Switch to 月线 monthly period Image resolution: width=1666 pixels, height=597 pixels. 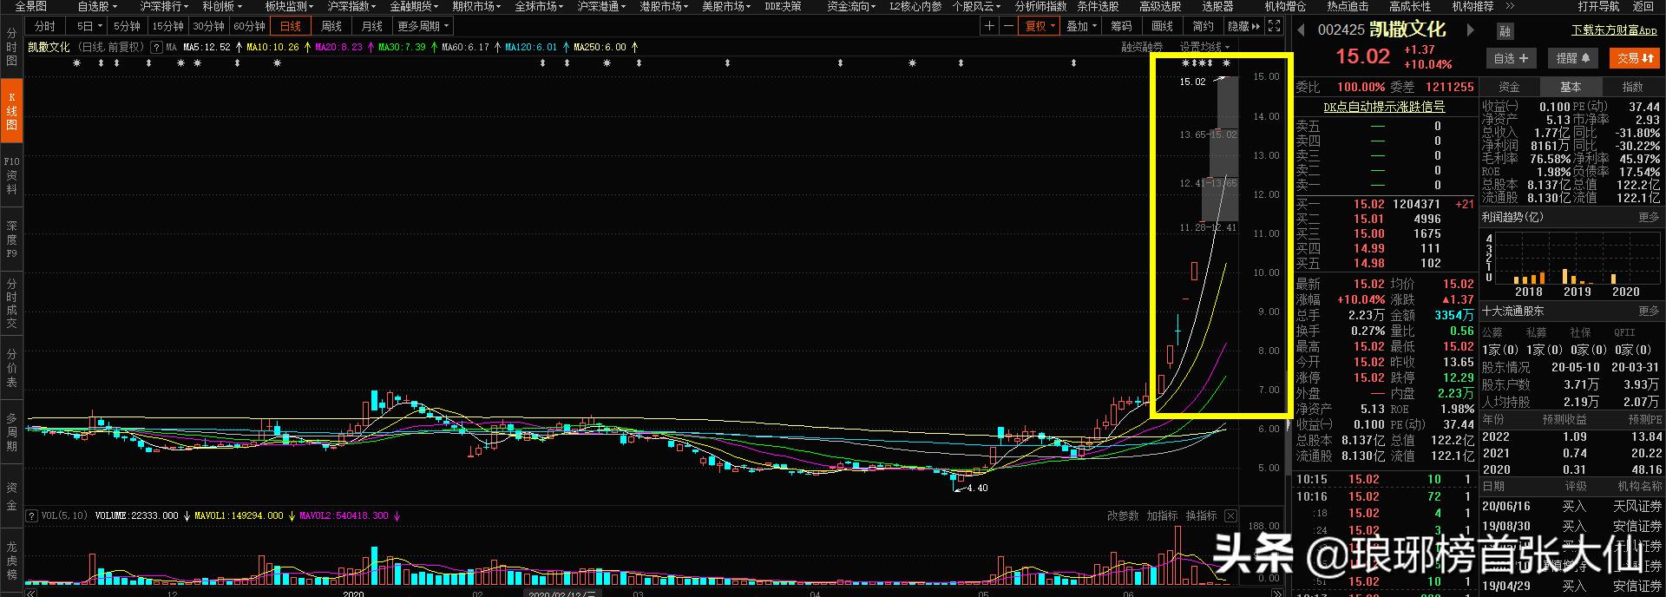[372, 26]
